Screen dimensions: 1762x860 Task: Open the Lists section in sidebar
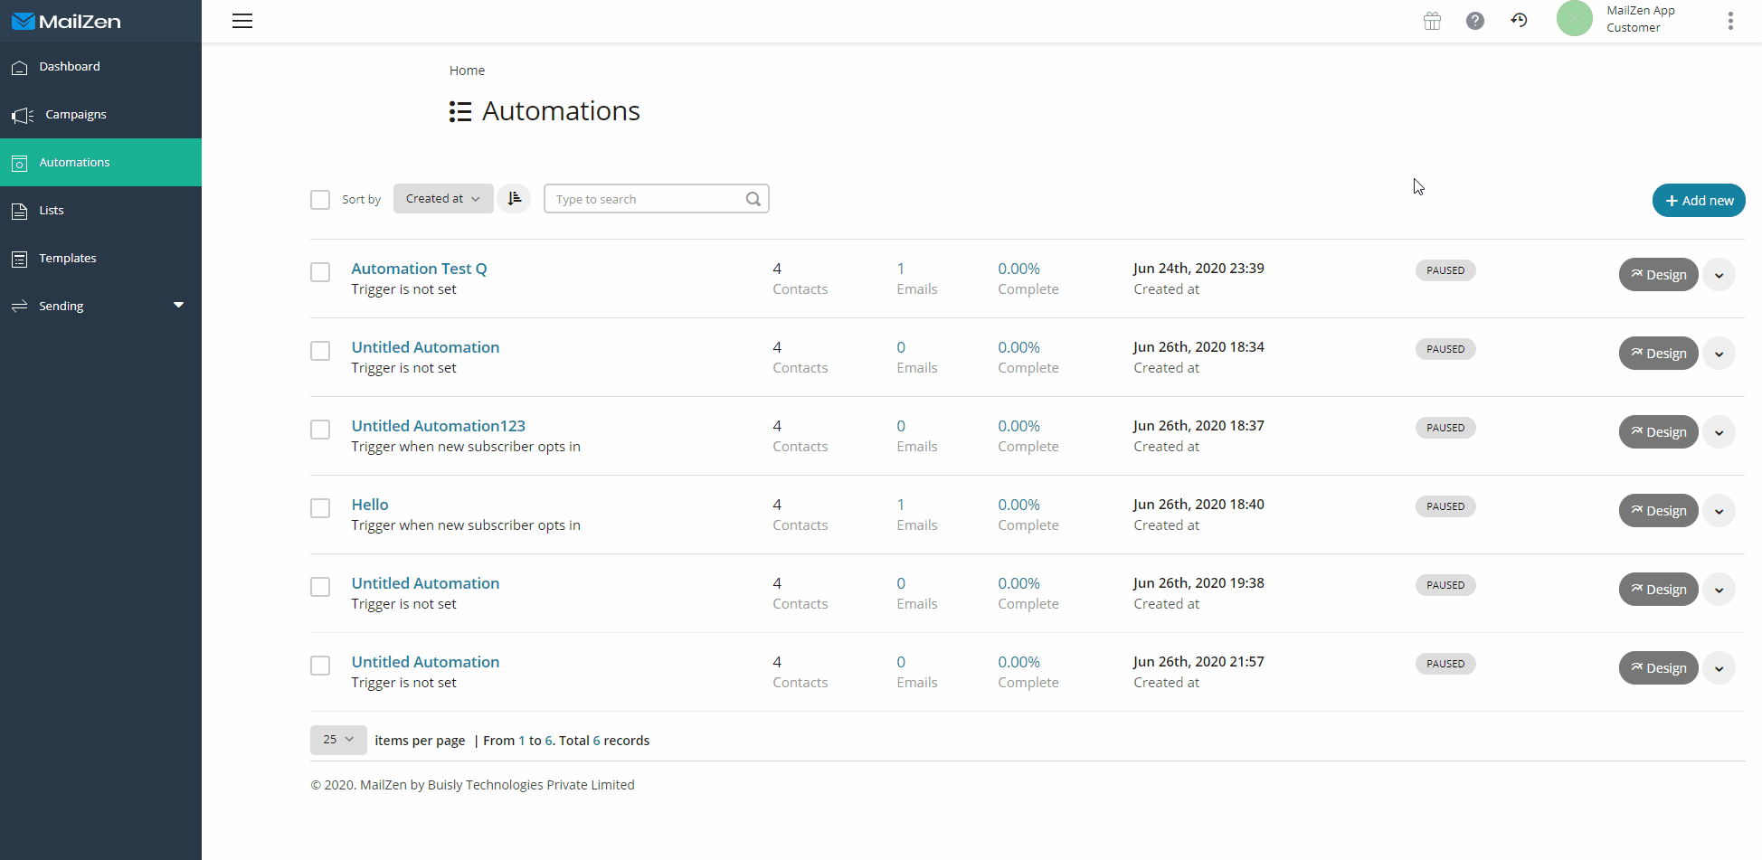click(51, 210)
